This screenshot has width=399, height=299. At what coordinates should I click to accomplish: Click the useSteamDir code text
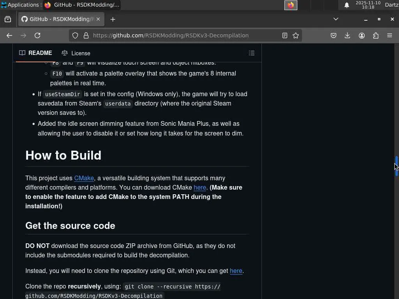[63, 94]
